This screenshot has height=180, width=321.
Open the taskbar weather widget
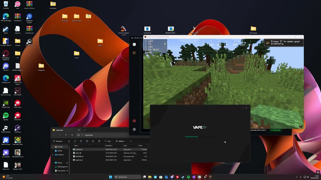pos(8,177)
